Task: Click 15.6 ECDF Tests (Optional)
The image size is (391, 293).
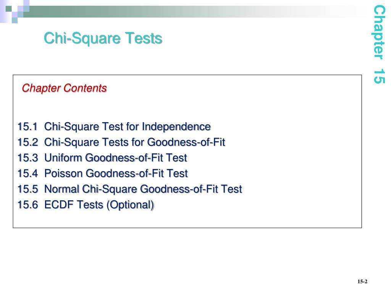Action: coord(86,205)
